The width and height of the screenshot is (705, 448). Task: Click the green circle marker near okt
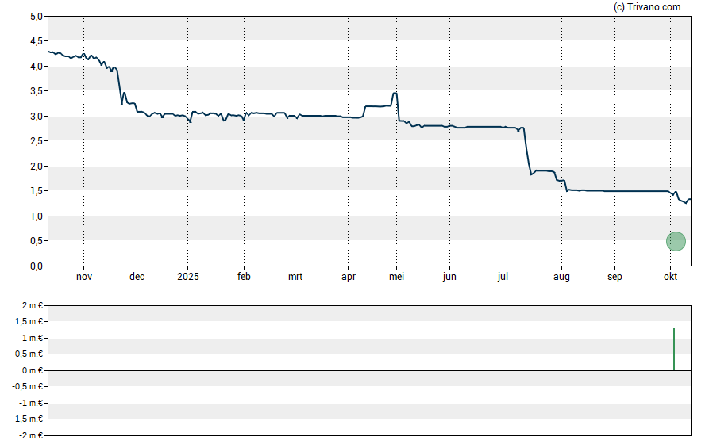coord(676,241)
